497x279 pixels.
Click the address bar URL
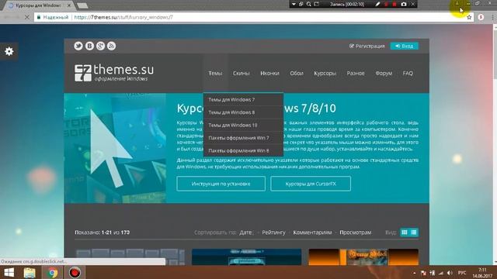click(x=123, y=17)
